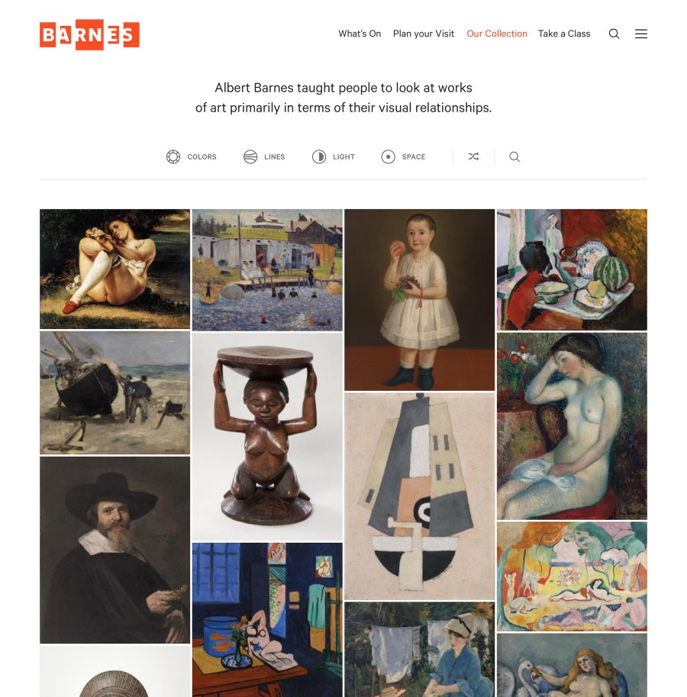This screenshot has width=687, height=697.
Task: Open collection search in filter bar
Action: pos(514,157)
